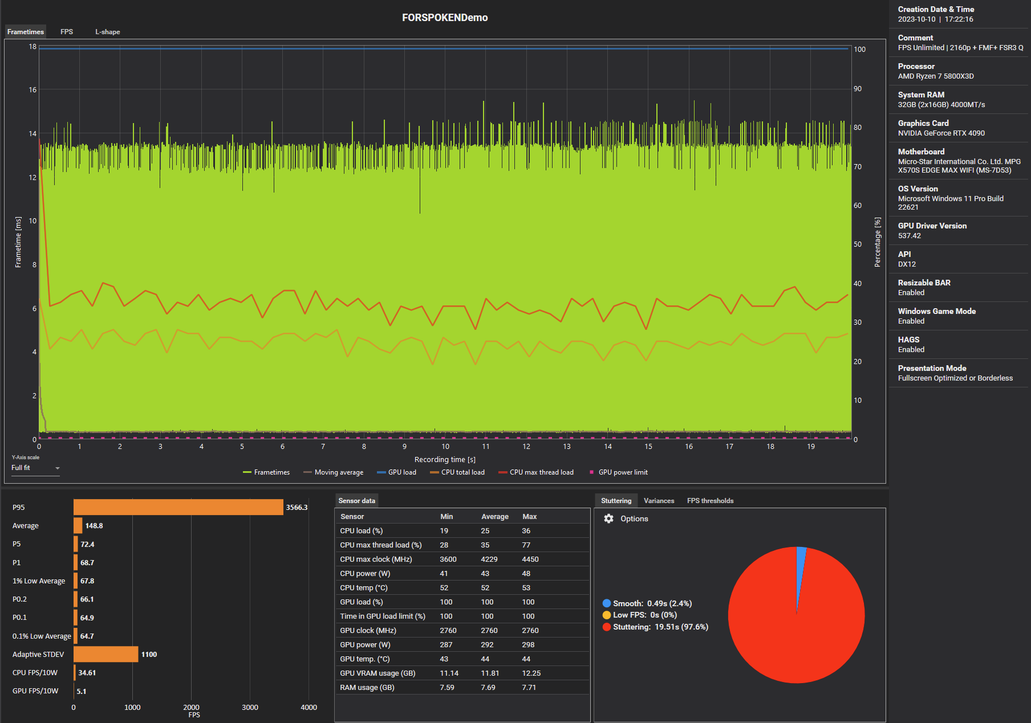Expand the Y-Axis scale Full fit dropdown

35,468
